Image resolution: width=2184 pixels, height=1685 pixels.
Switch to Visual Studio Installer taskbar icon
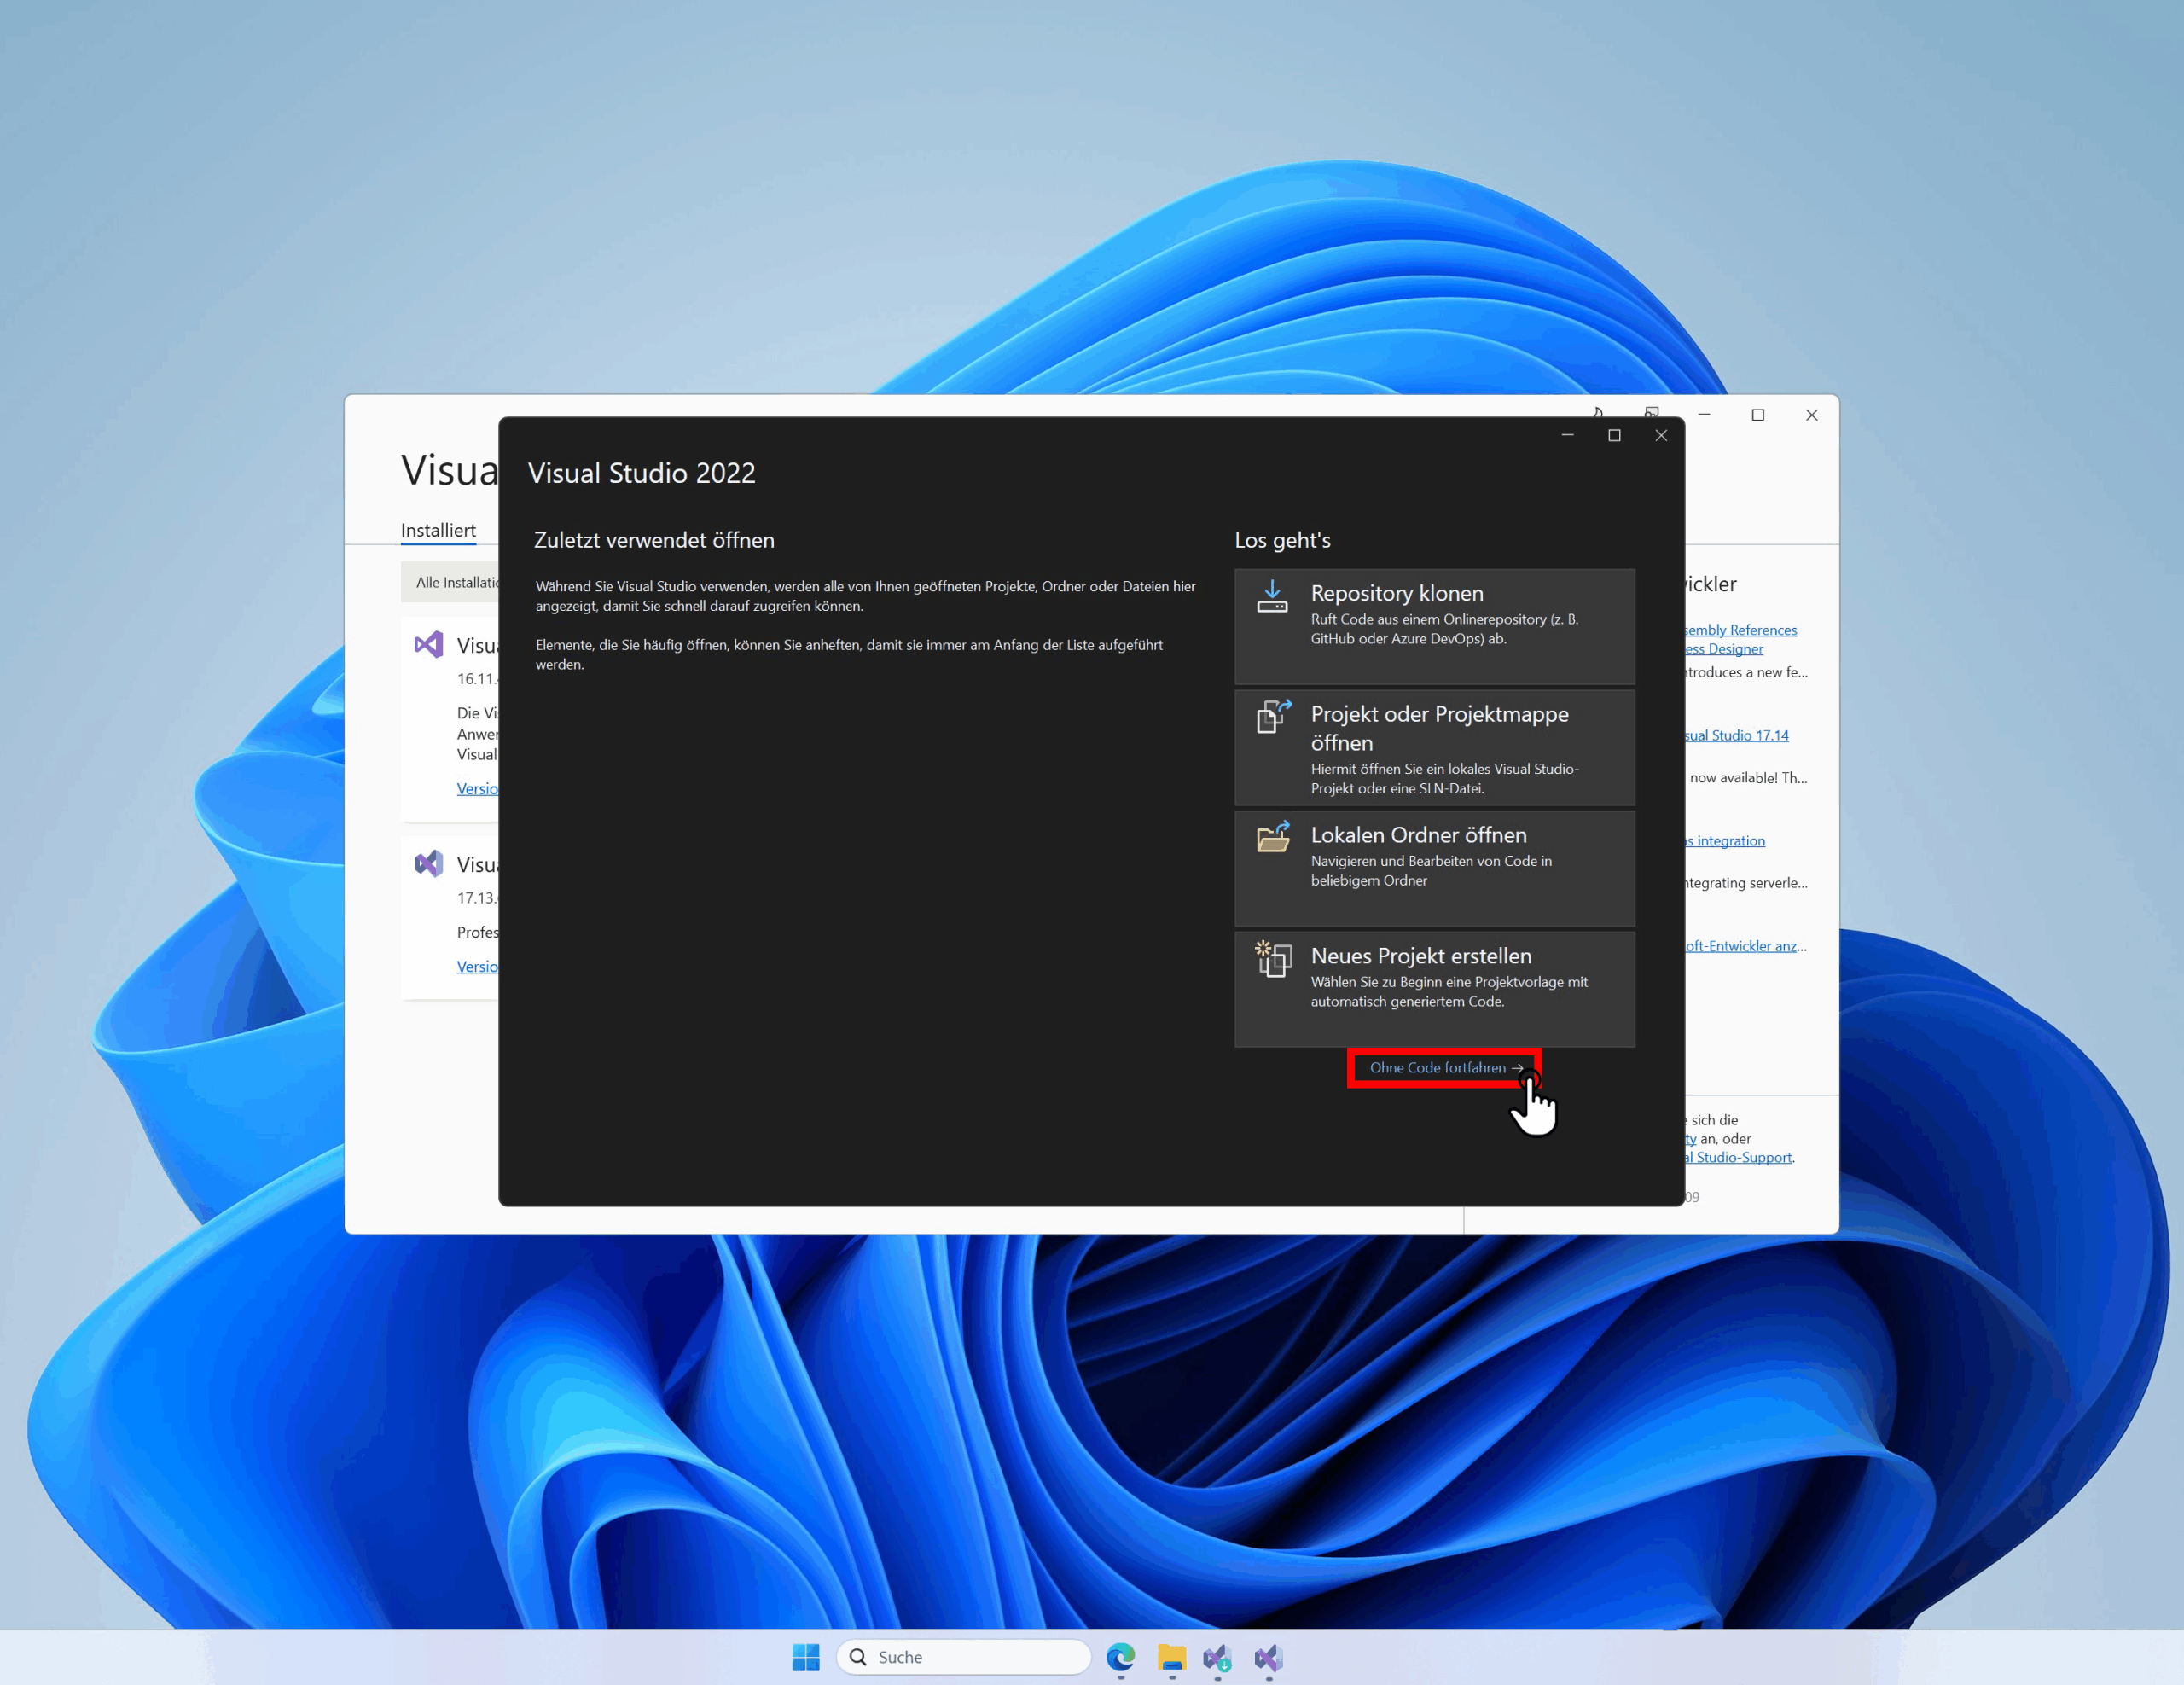pyautogui.click(x=1217, y=1657)
